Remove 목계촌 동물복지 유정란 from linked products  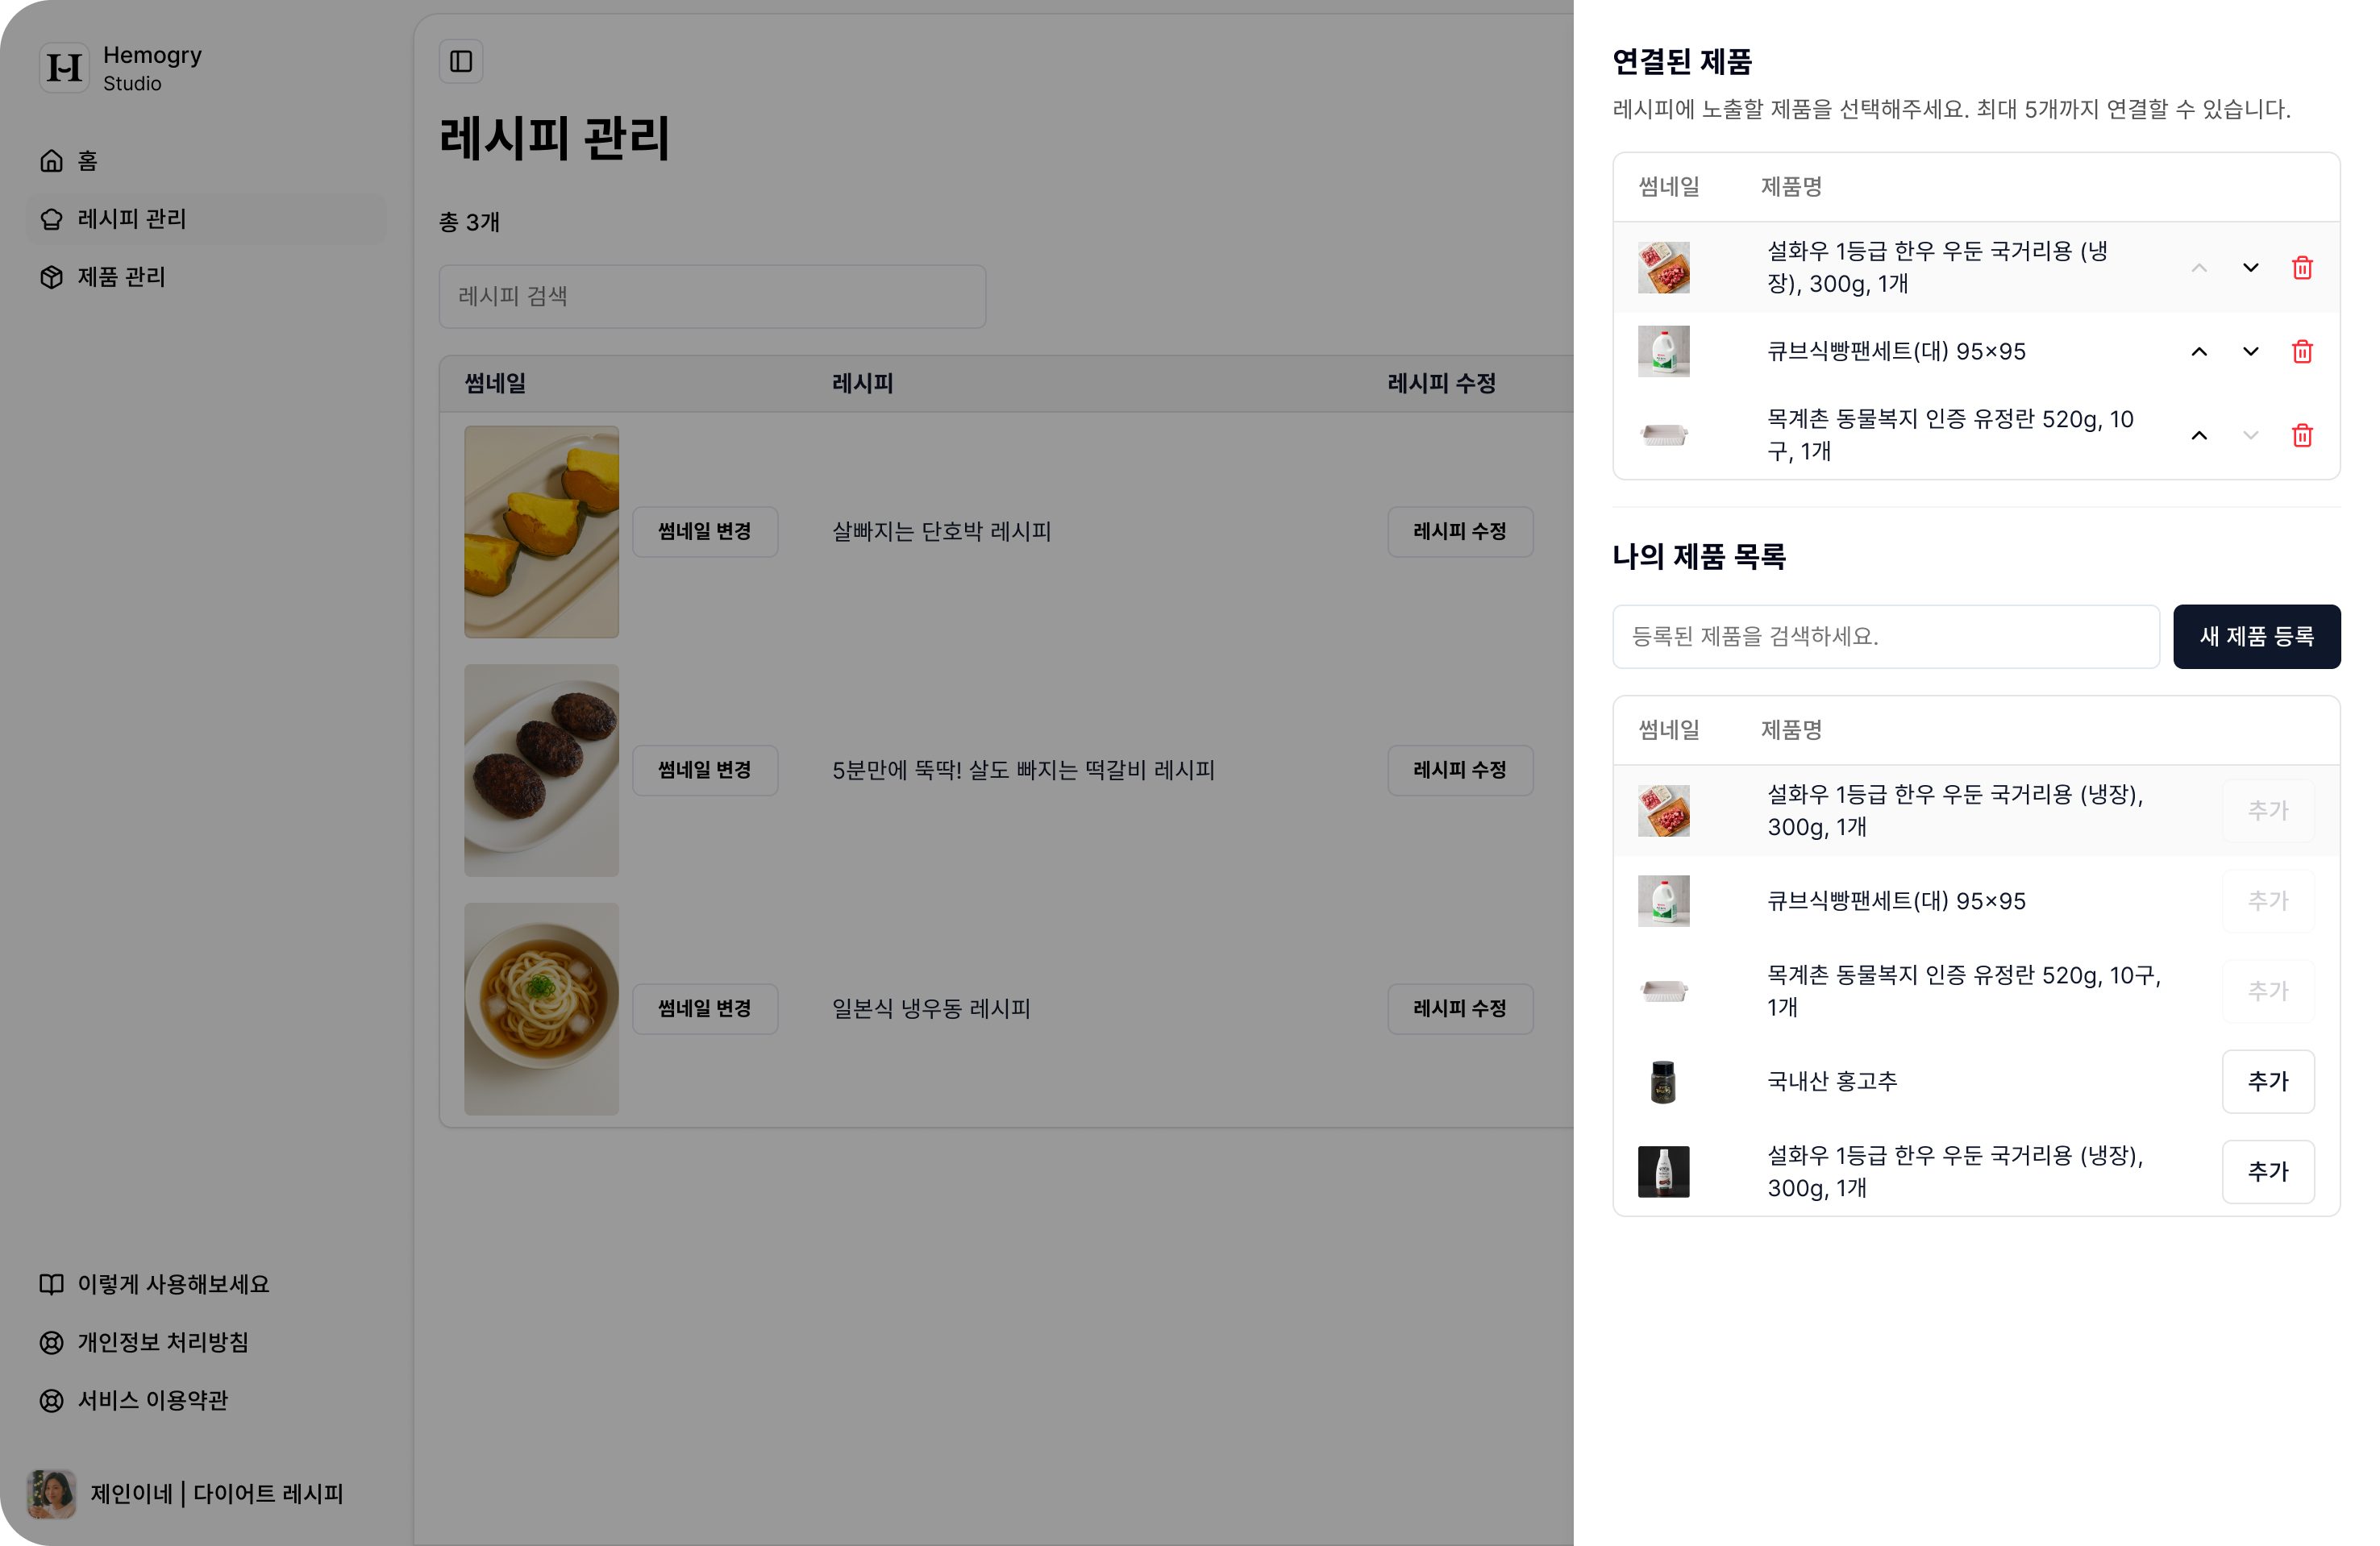coord(2302,435)
